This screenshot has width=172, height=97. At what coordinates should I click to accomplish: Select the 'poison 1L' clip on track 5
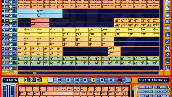(49, 11)
